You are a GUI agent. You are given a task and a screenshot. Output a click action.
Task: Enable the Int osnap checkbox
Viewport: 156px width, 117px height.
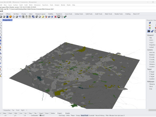24,113
